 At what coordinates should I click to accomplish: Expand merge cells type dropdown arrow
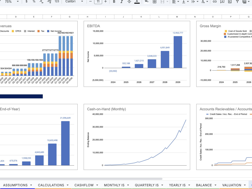point(167,2)
